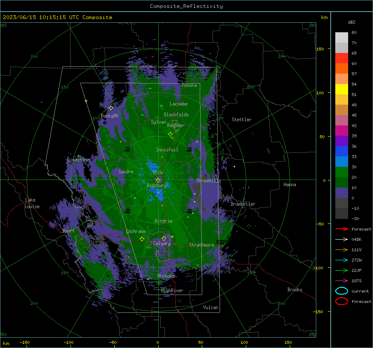Click the Banff town label
This screenshot has width=373, height=348.
(x=68, y=230)
